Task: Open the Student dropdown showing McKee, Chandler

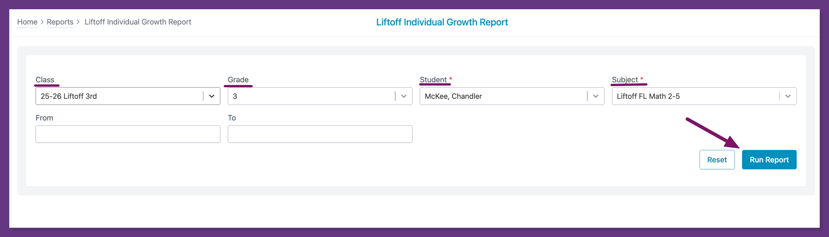Action: 503,96
